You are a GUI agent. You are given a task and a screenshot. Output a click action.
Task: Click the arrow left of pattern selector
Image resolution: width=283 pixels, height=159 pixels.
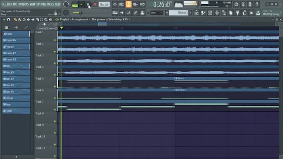pos(167,13)
